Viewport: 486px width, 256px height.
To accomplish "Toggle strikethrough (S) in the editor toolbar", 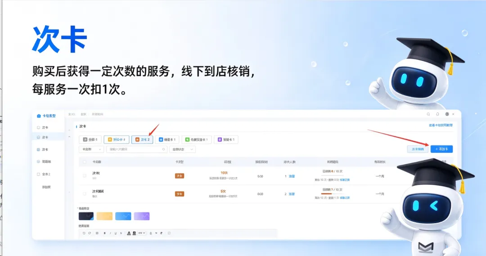I will pos(121,233).
